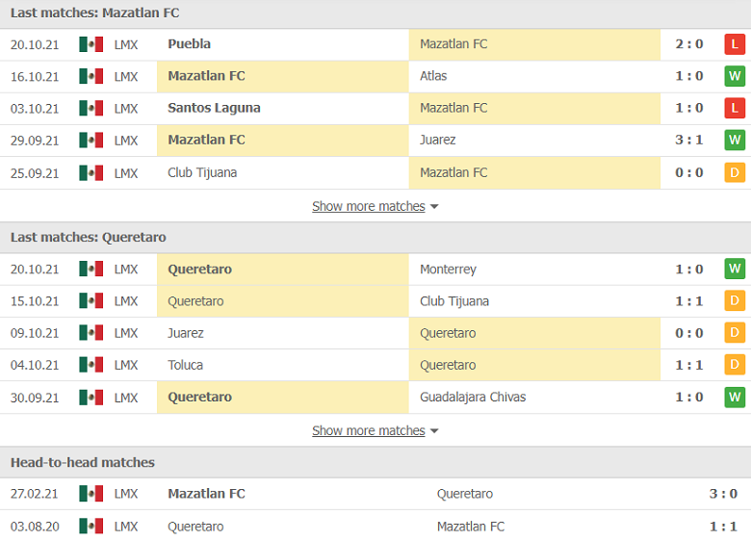Screen dimensions: 751x541
Task: Click green W badge for Monterrey match
Action: pyautogui.click(x=735, y=270)
